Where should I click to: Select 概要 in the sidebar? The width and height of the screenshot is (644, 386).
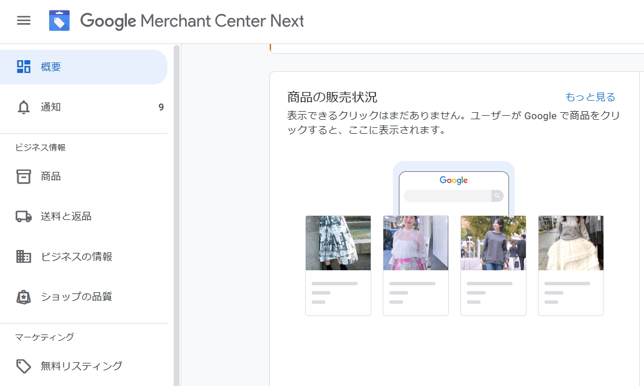point(51,67)
